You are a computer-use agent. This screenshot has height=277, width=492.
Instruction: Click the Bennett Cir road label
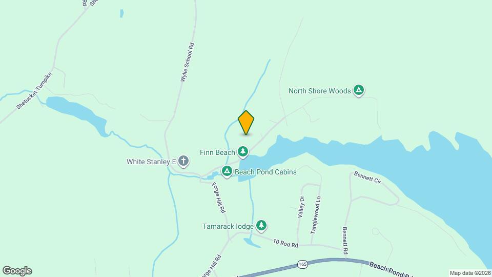point(367,177)
